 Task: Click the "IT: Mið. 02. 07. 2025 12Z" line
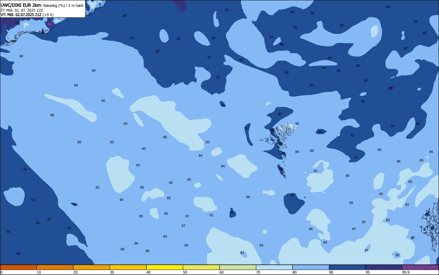22,10
